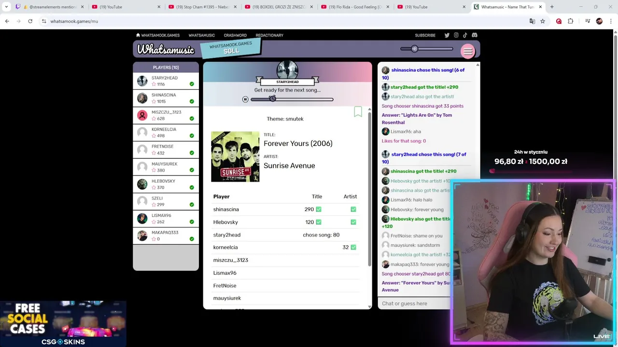Click the WHATSAMOOK.GAMES SGLL room code badge
The height and width of the screenshot is (347, 618).
pyautogui.click(x=231, y=48)
